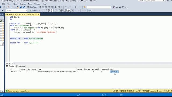Click 'Query executed successfully.' status message
Image resolution: width=172 pixels, height=97 pixels.
(x=18, y=91)
